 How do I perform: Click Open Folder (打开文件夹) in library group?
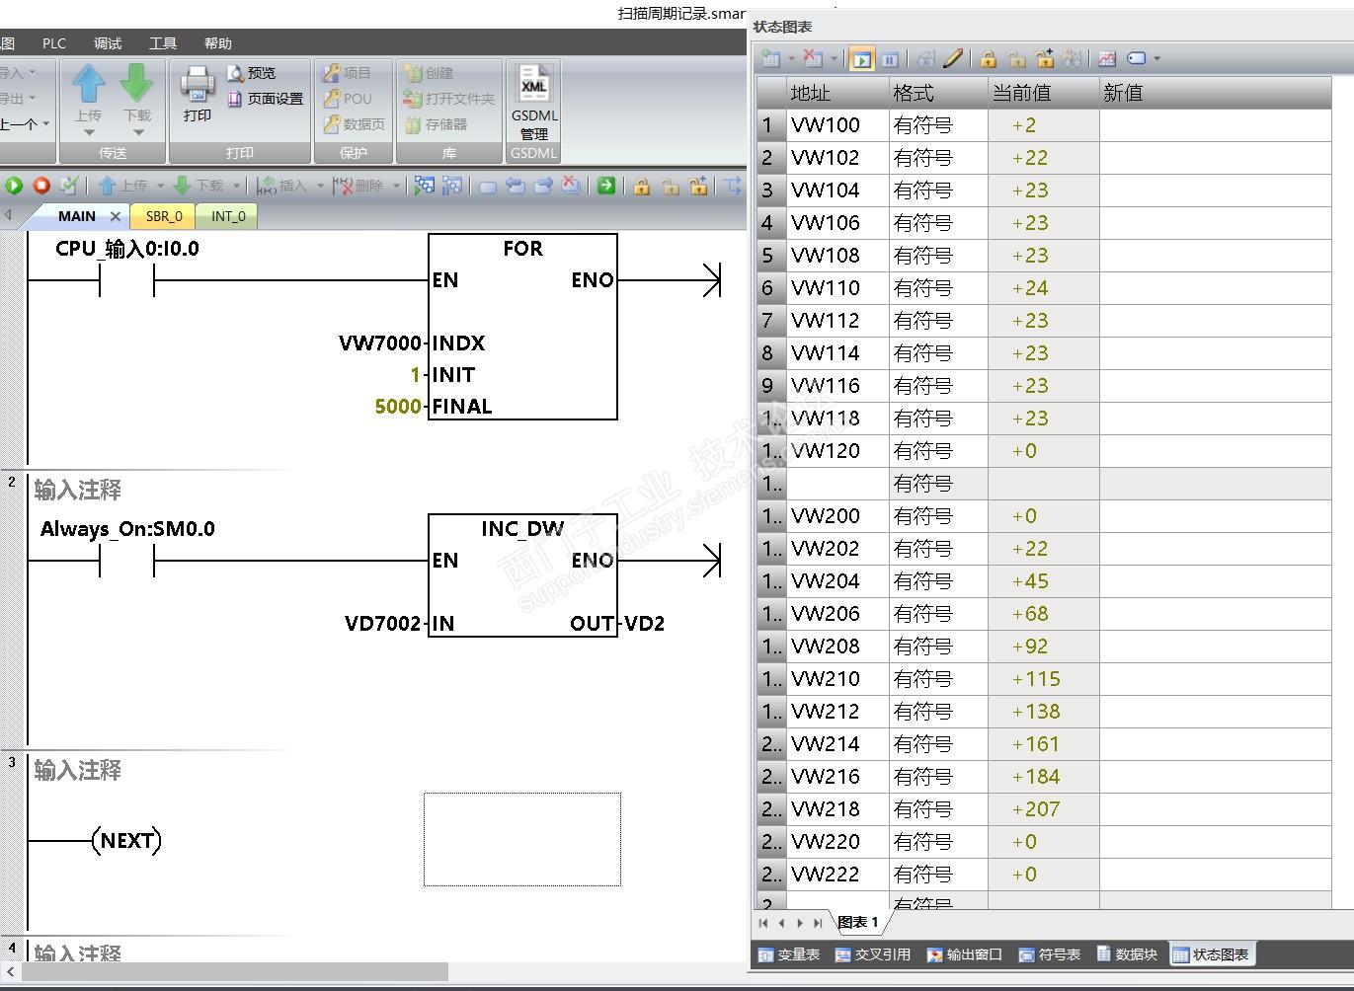[x=449, y=99]
